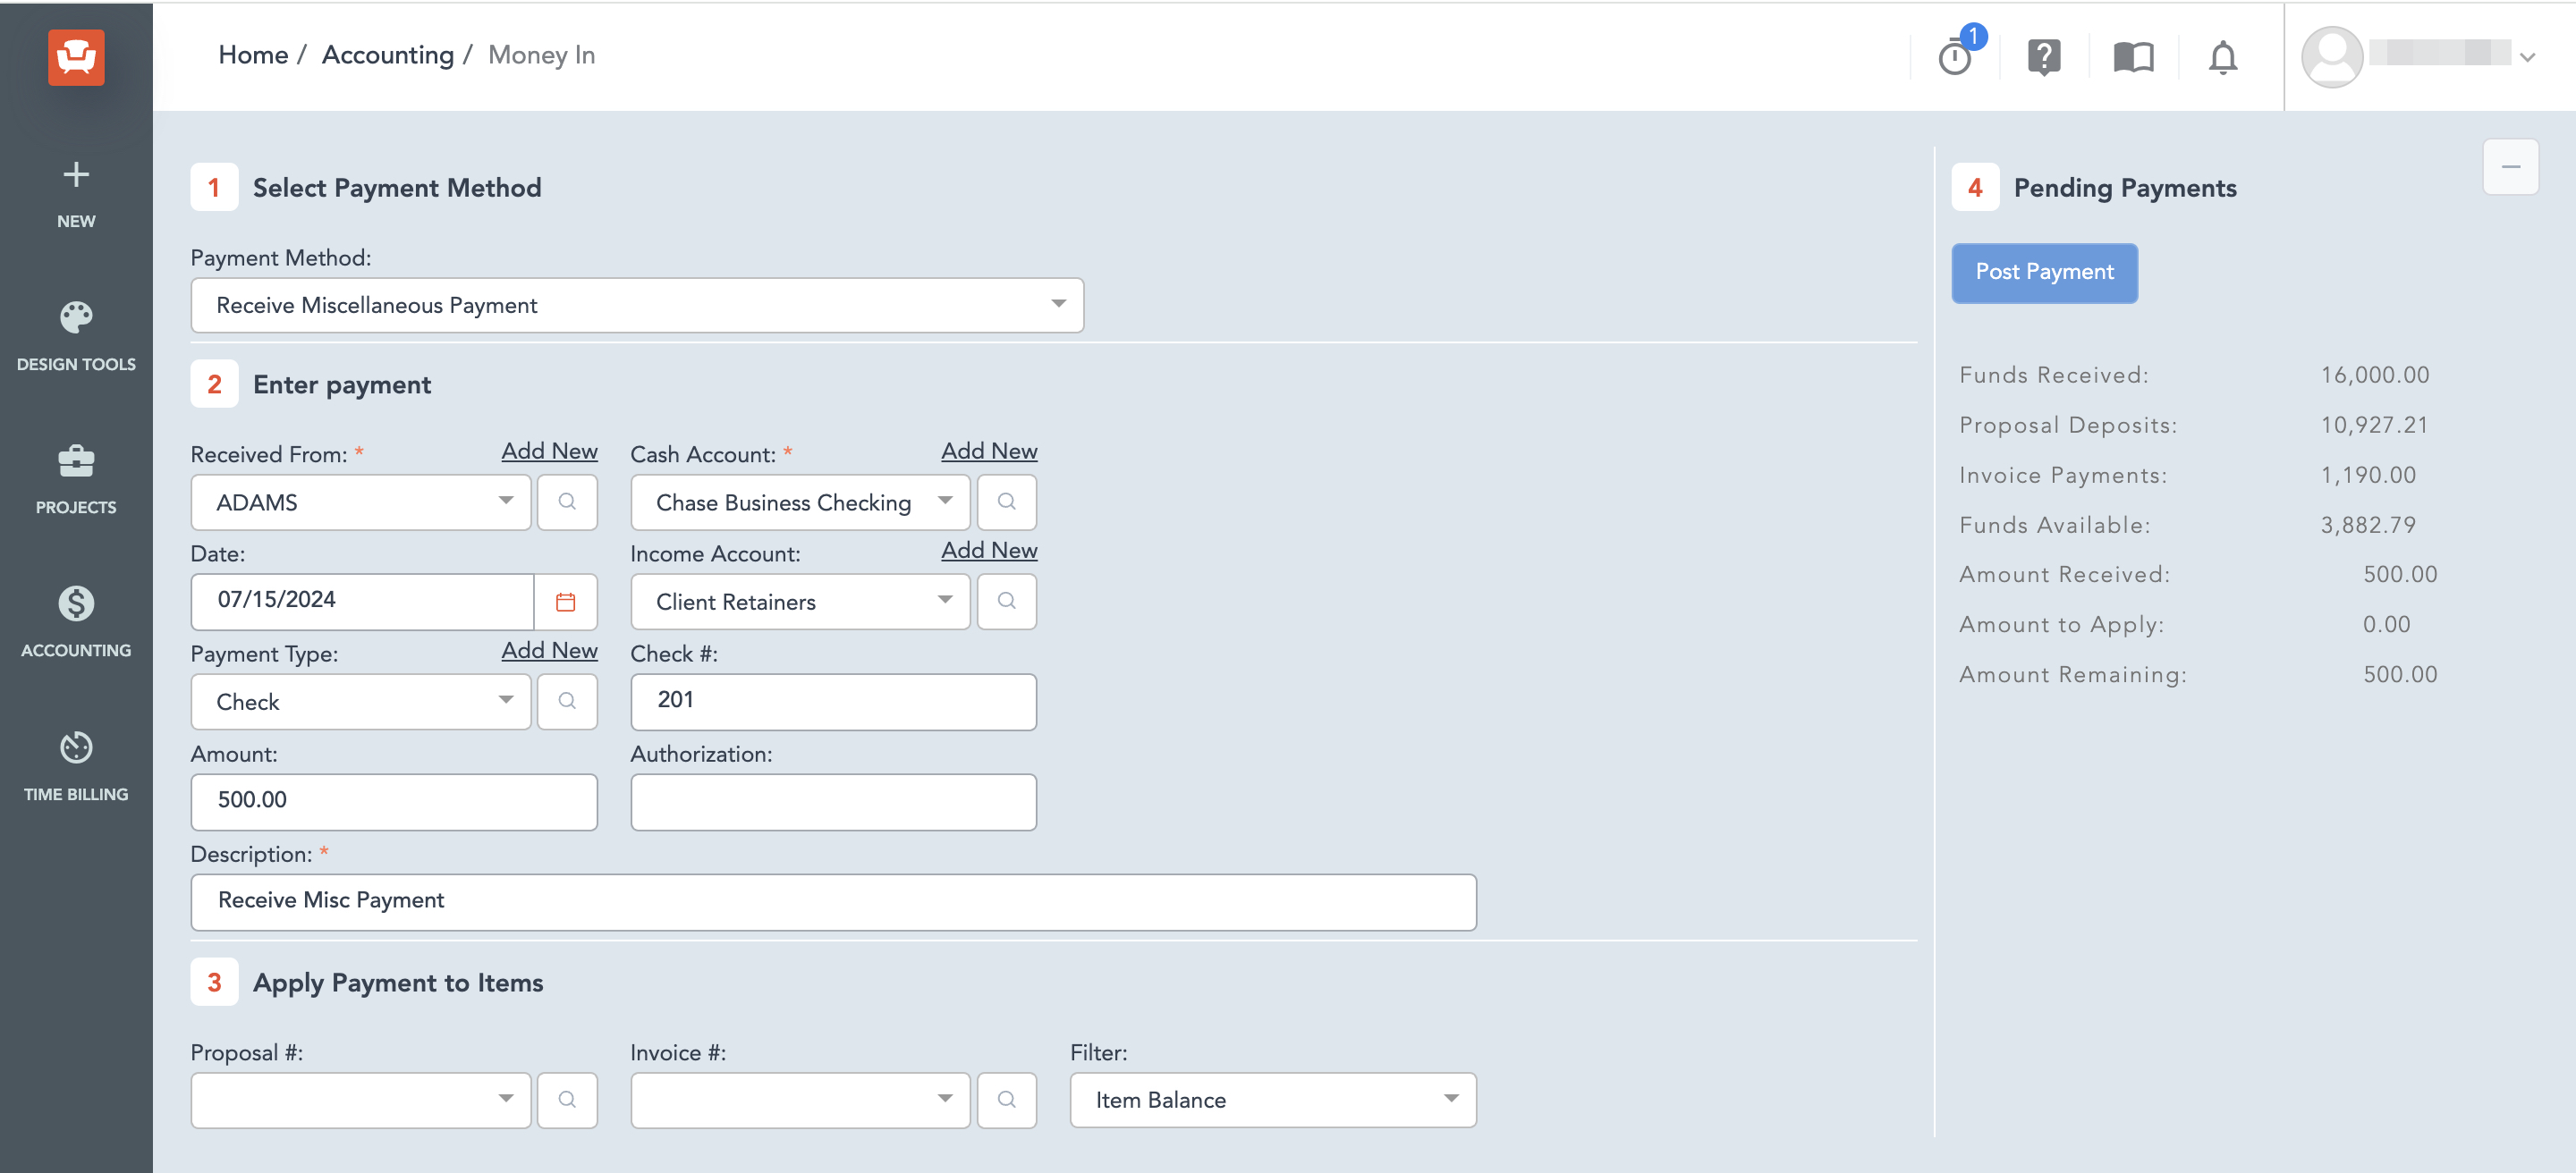Open Client Retainers income account dropdown
The image size is (2576, 1173).
800,601
